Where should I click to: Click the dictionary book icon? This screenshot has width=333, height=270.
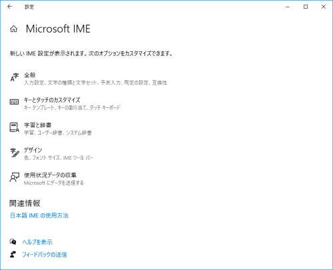click(x=14, y=127)
